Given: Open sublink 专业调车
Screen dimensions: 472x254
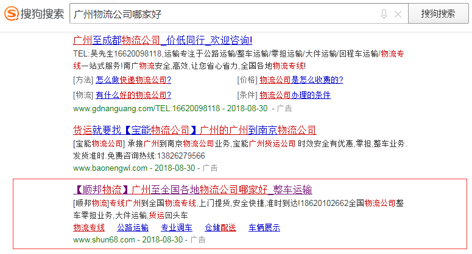Looking at the screenshot, I should (177, 228).
